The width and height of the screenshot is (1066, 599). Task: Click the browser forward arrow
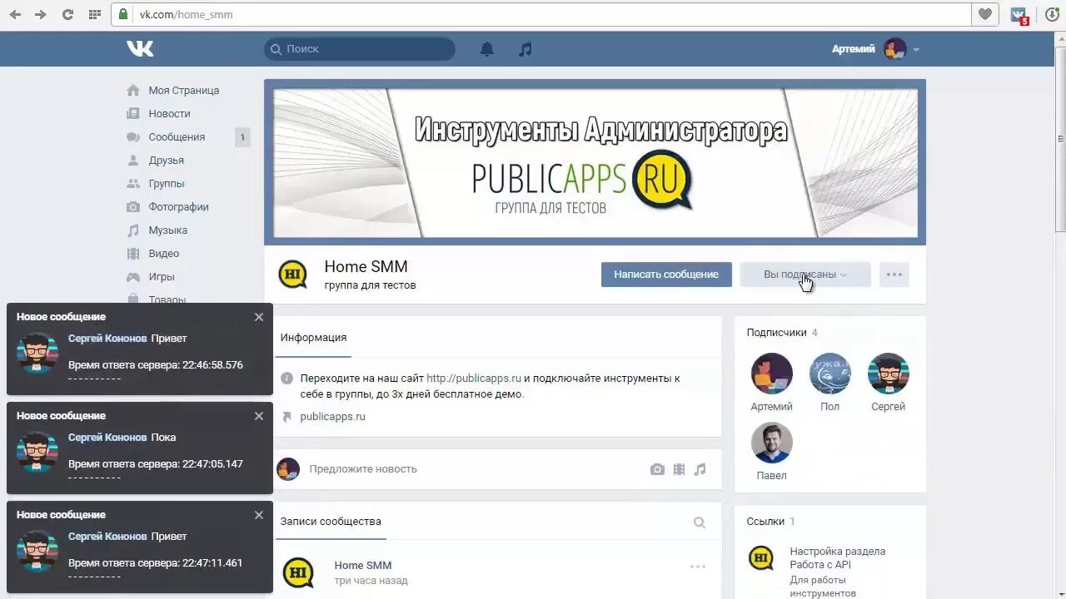pos(41,14)
